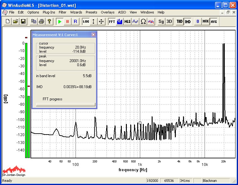
Task: Select the blue waveform sweep icon
Action: pos(135,22)
